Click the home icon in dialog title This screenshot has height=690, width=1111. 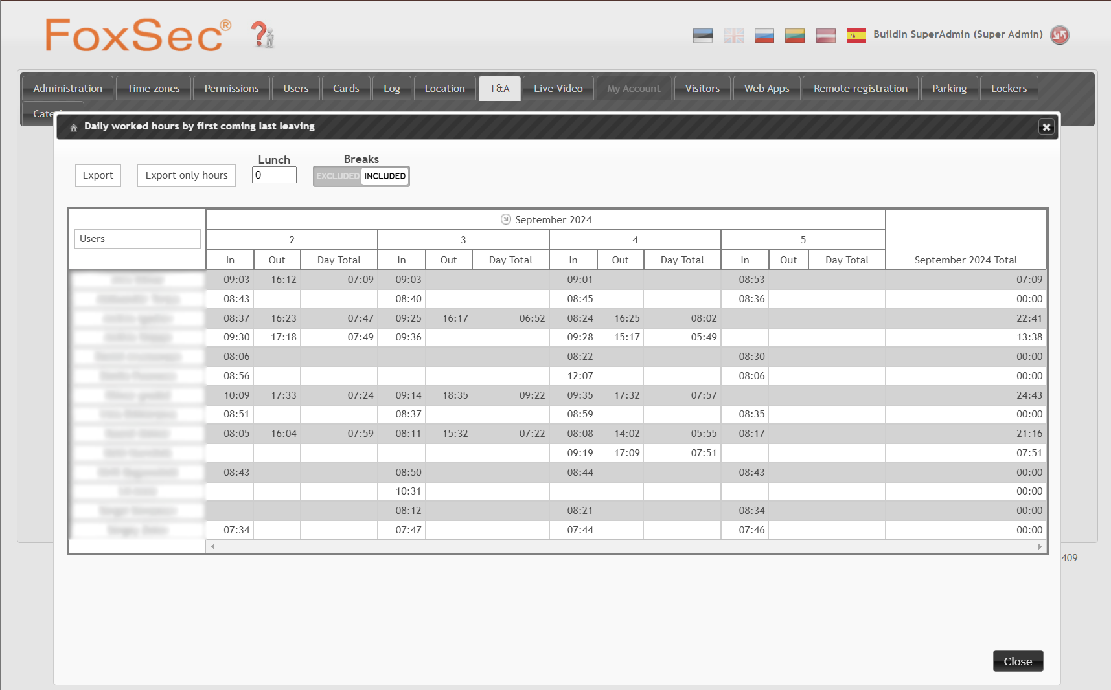click(x=74, y=128)
